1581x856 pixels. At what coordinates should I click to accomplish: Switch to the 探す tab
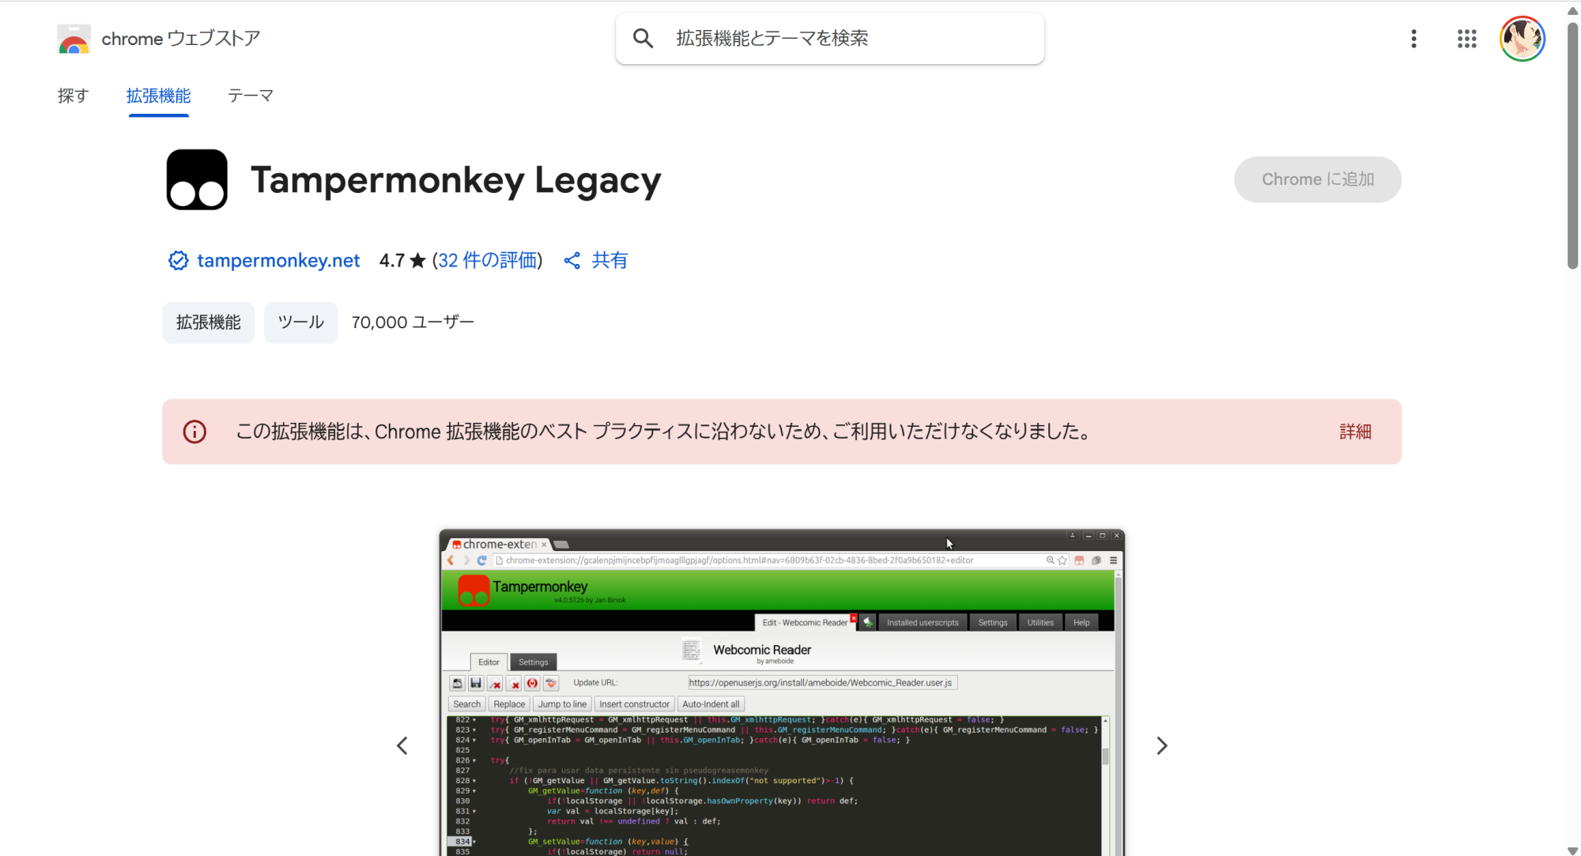point(73,96)
